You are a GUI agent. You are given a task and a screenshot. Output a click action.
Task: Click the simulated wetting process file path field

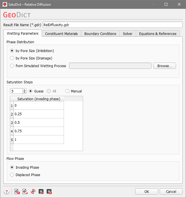pyautogui.click(x=110, y=66)
